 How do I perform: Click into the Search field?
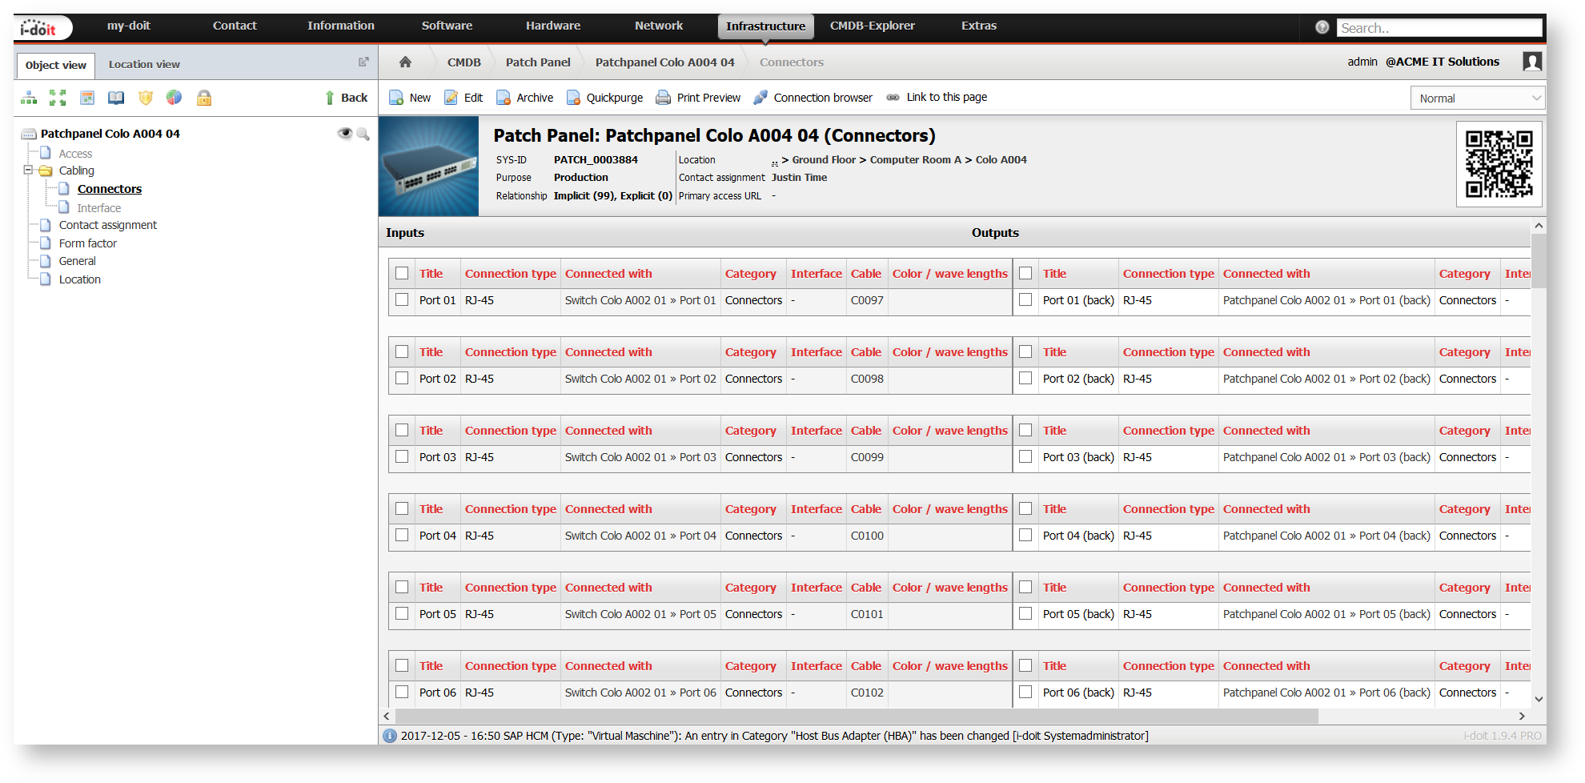tap(1439, 28)
